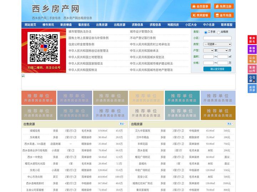Open the 联系客服 nav item

click(x=227, y=25)
